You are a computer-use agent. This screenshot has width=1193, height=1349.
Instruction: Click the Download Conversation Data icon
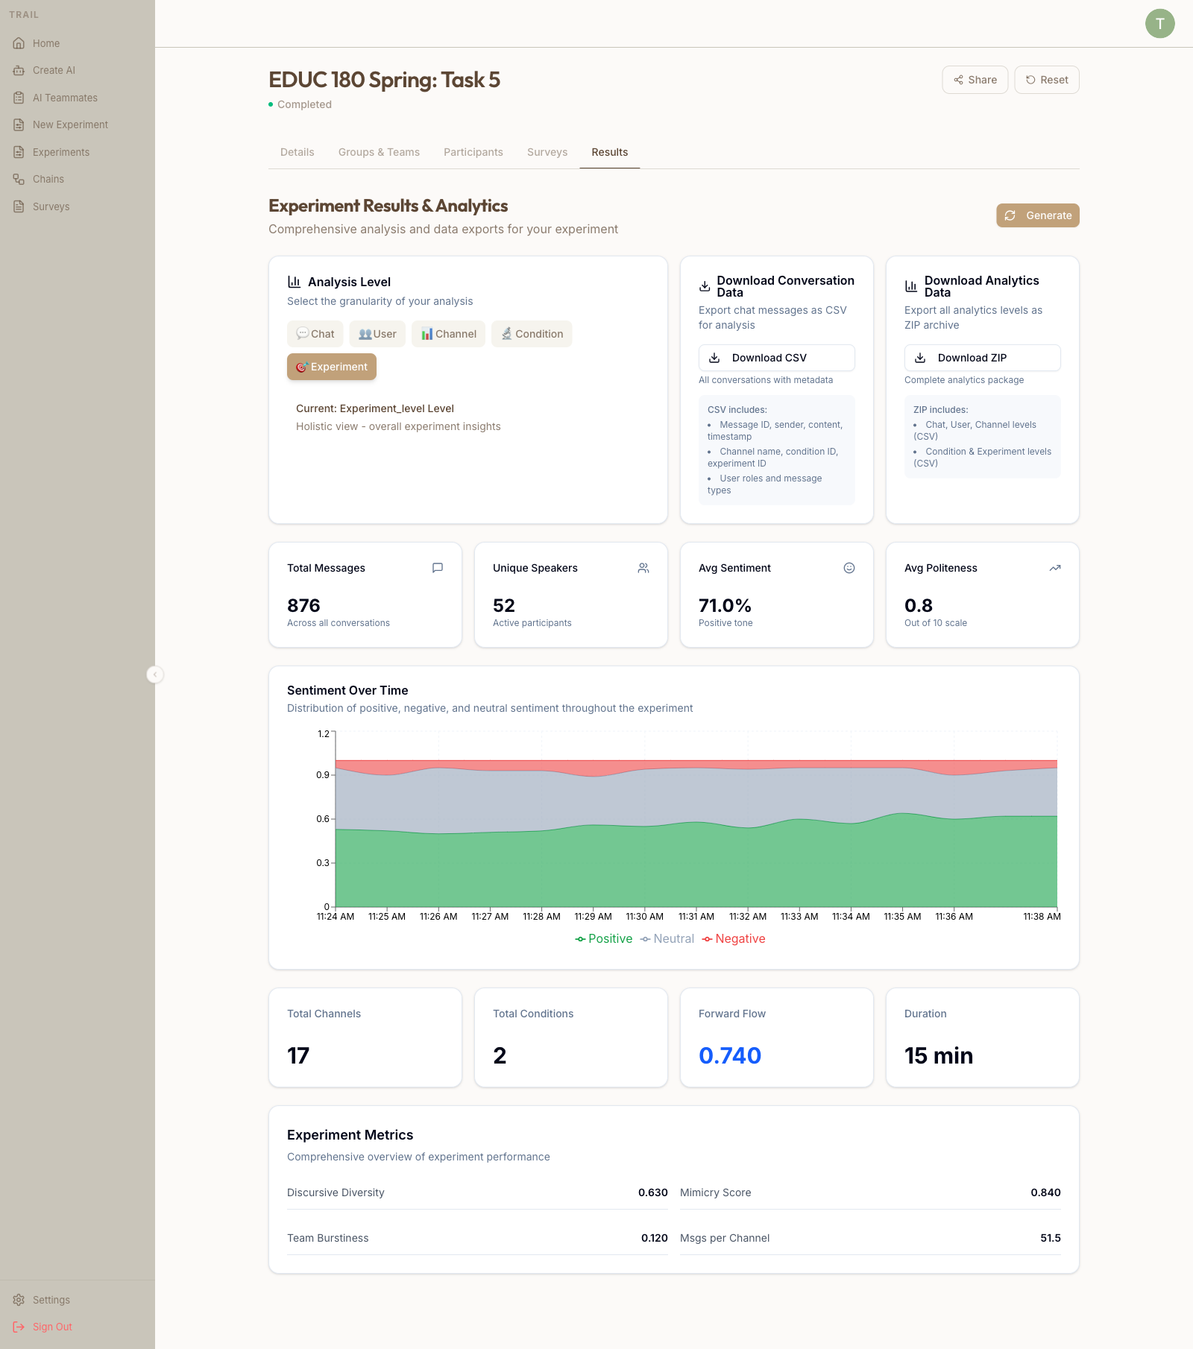(705, 286)
